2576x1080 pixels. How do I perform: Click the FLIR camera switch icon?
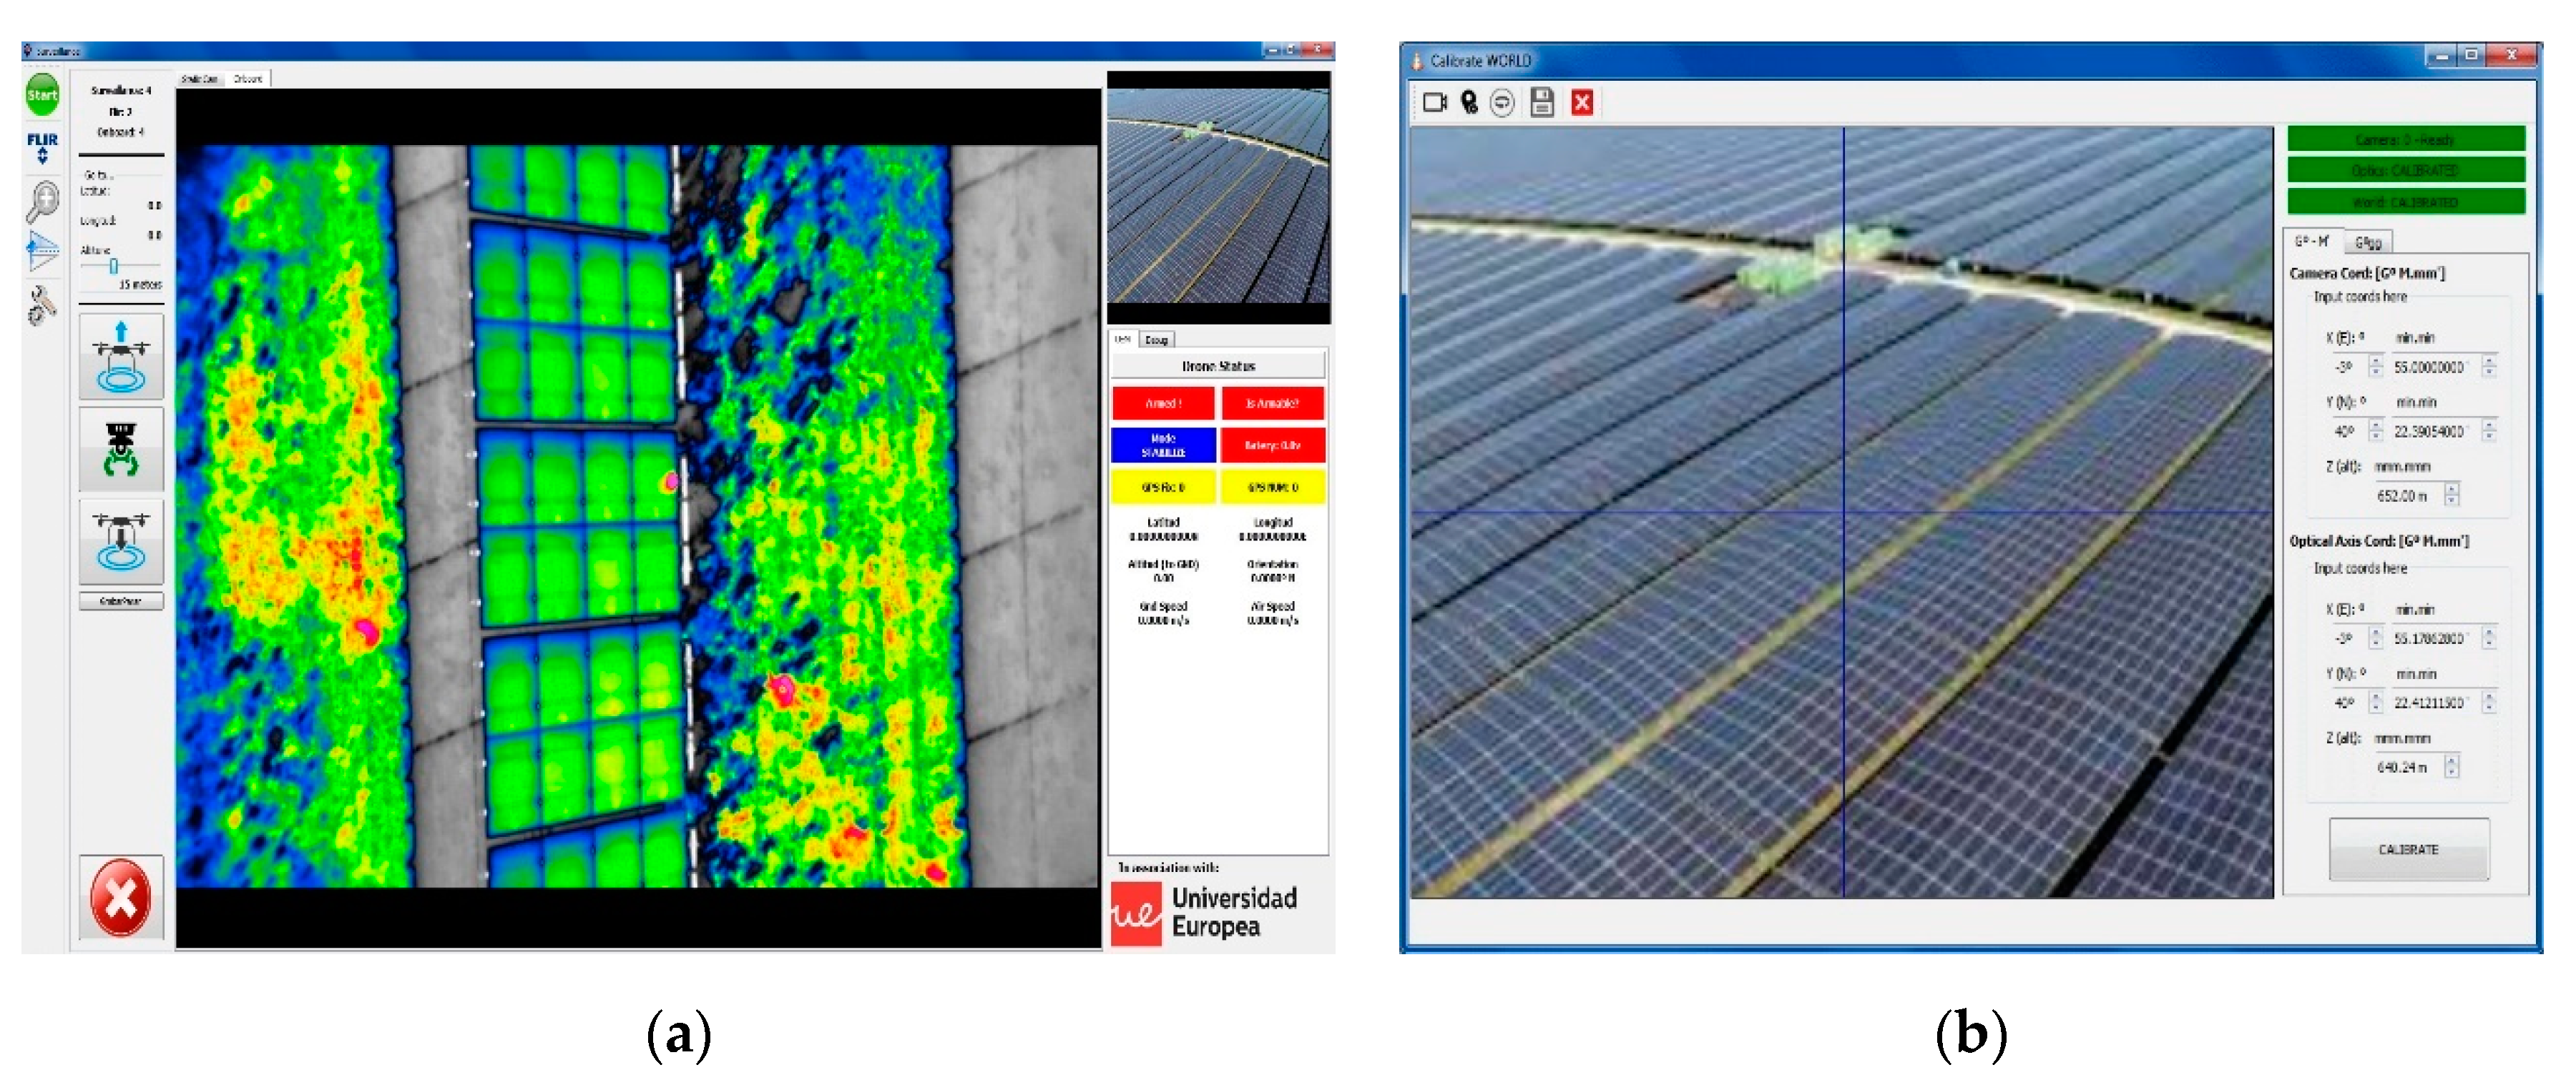[x=42, y=147]
